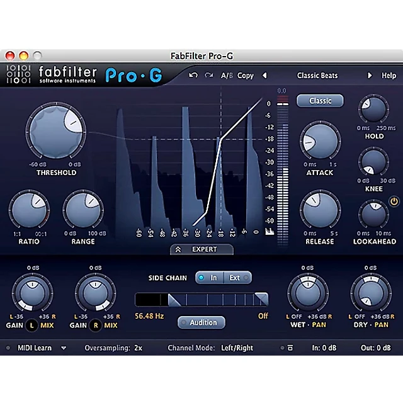Toggle the A/B comparison switch
Viewport: 403px width, 403px height.
226,76
